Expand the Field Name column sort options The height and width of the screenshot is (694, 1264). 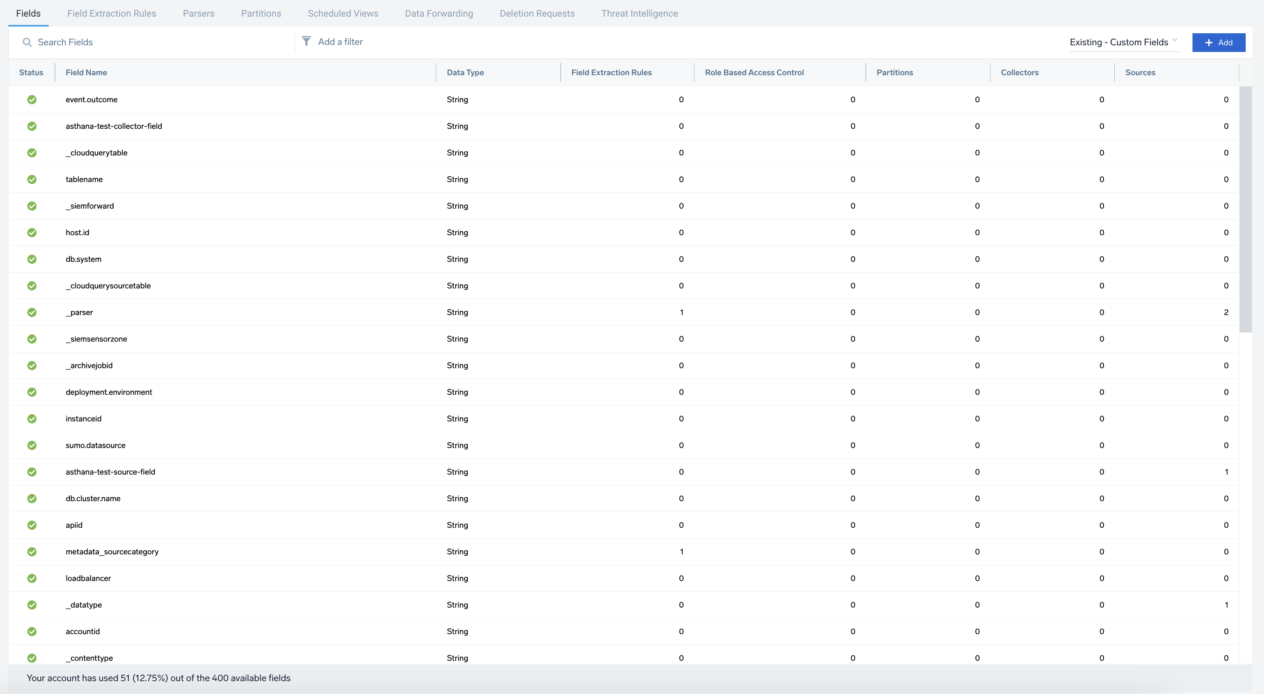coord(86,72)
